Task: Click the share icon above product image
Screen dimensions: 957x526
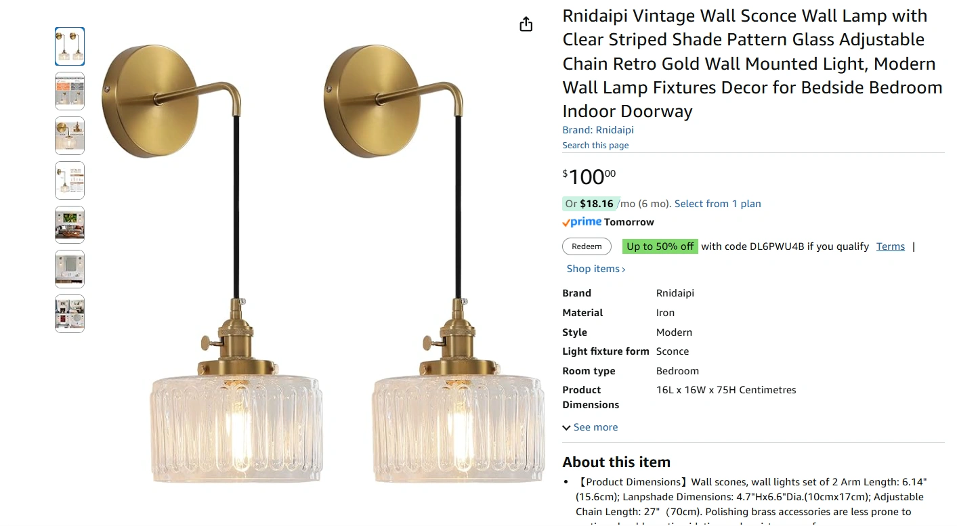Action: [526, 25]
